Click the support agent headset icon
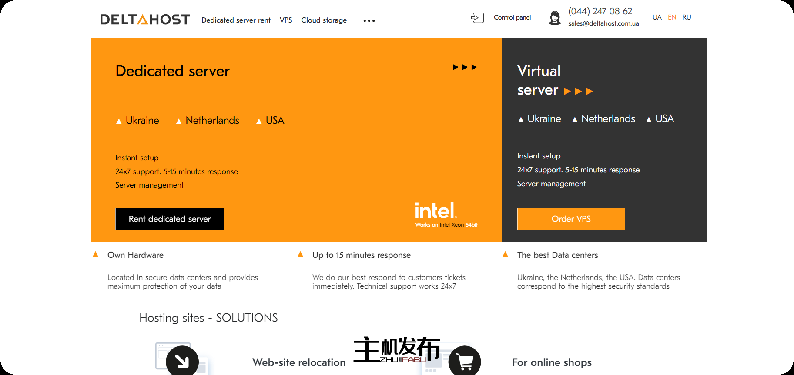Image resolution: width=794 pixels, height=375 pixels. pos(555,18)
